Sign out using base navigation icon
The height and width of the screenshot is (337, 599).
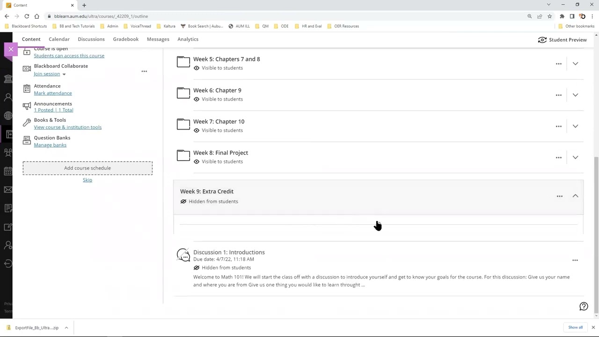(x=8, y=264)
